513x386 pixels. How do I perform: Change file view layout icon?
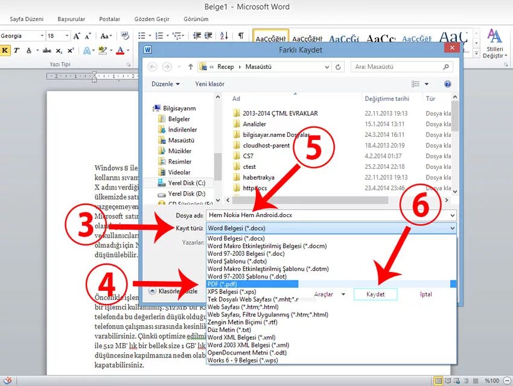click(x=415, y=84)
